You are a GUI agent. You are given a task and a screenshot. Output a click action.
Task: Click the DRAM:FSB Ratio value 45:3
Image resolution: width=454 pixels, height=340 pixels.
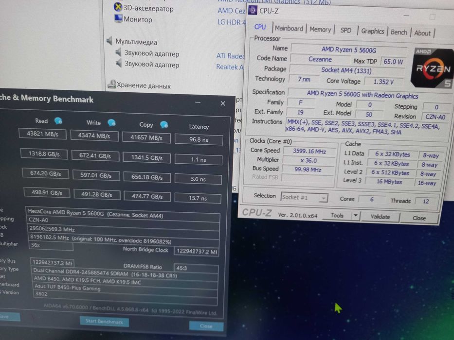pos(196,268)
